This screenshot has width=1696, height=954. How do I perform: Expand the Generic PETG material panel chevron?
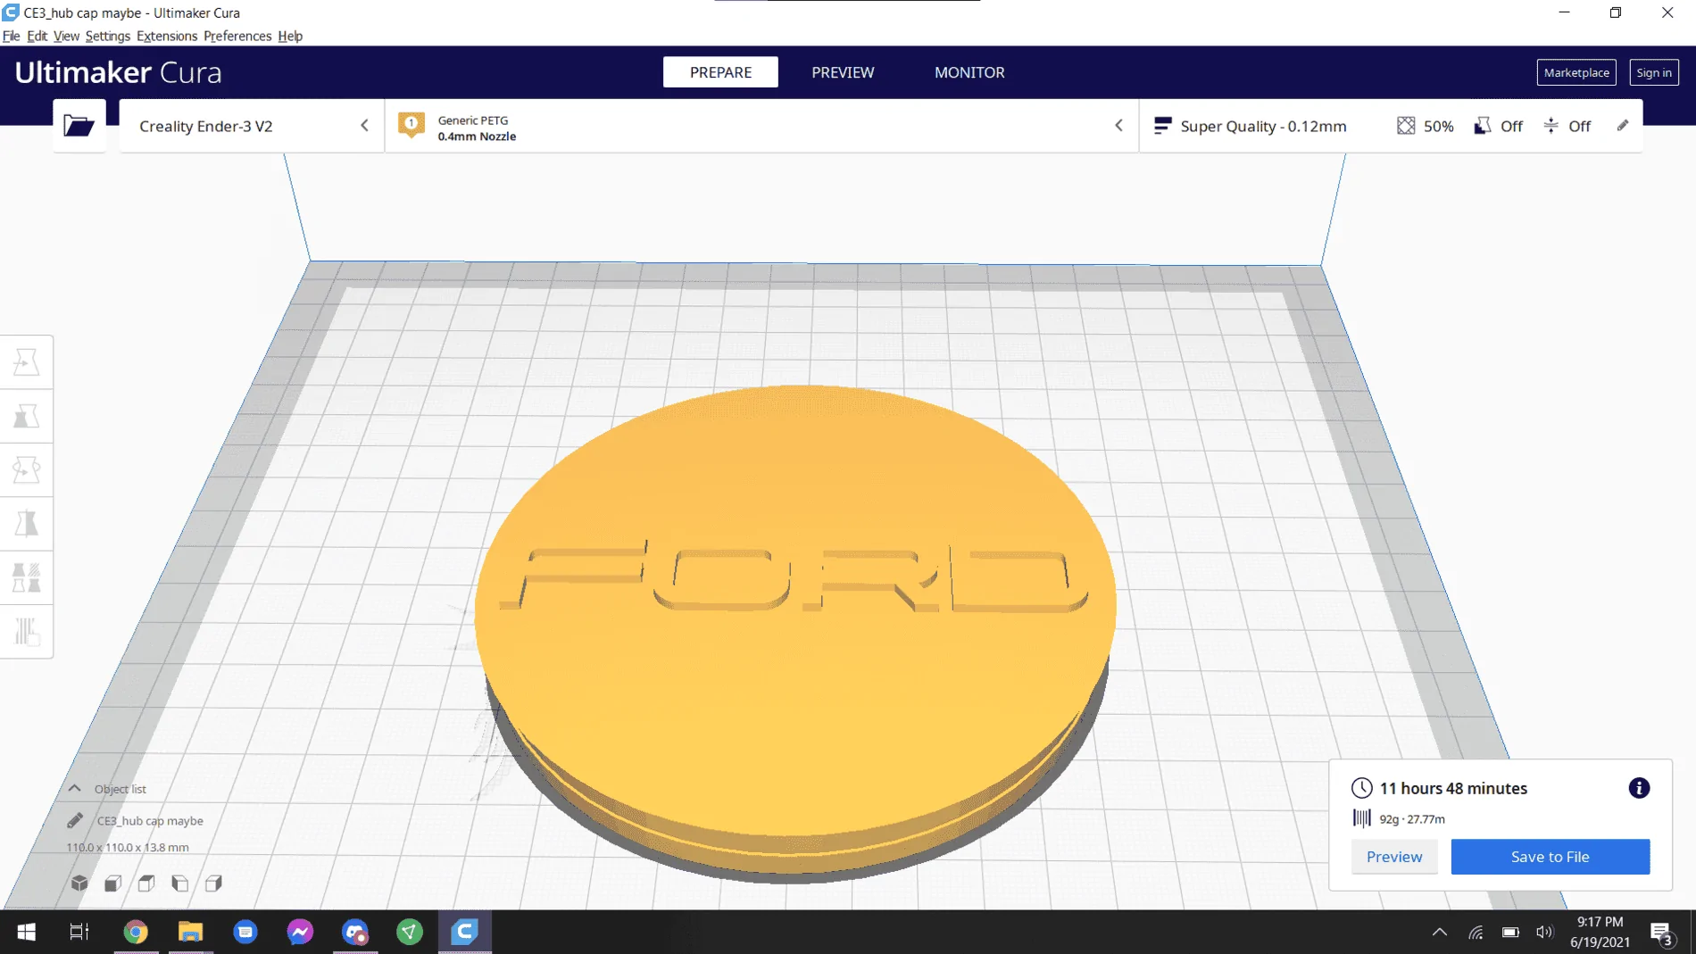(1118, 126)
